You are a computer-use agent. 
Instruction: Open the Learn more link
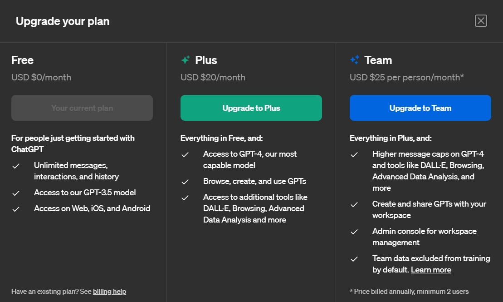tap(431, 270)
